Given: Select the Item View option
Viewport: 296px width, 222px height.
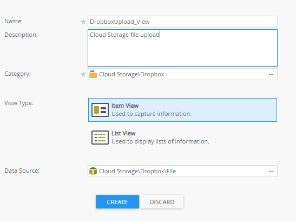Looking at the screenshot, I should (182, 110).
